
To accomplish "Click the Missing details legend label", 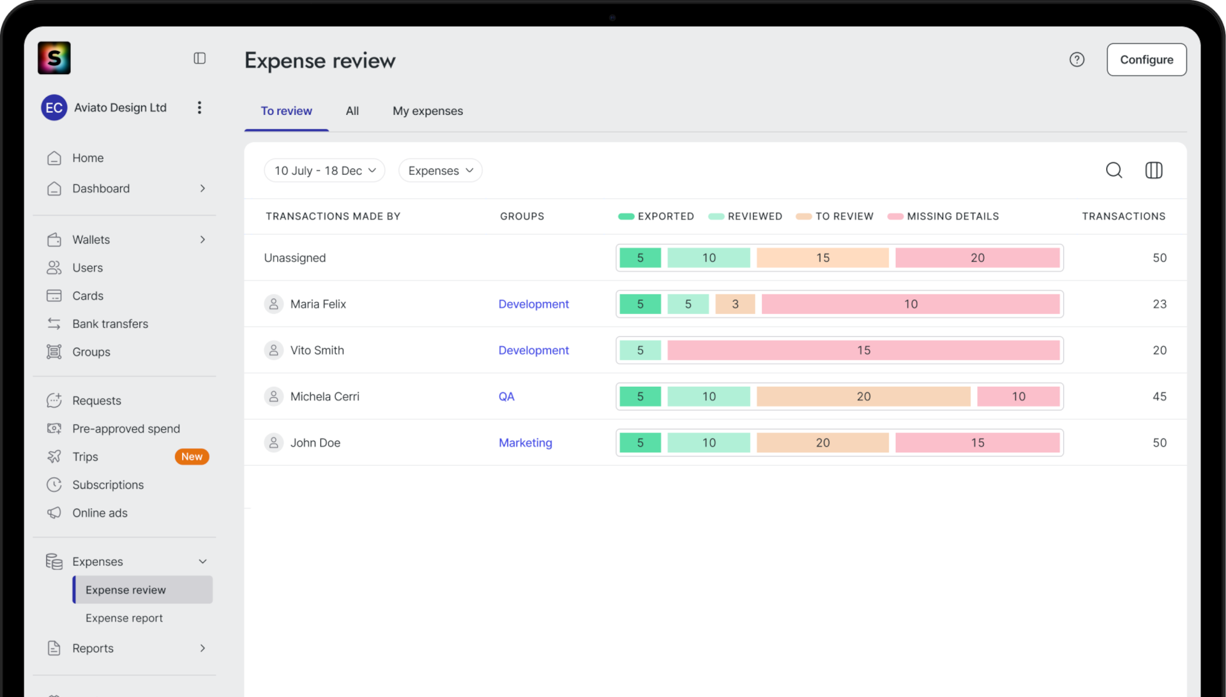I will coord(953,216).
